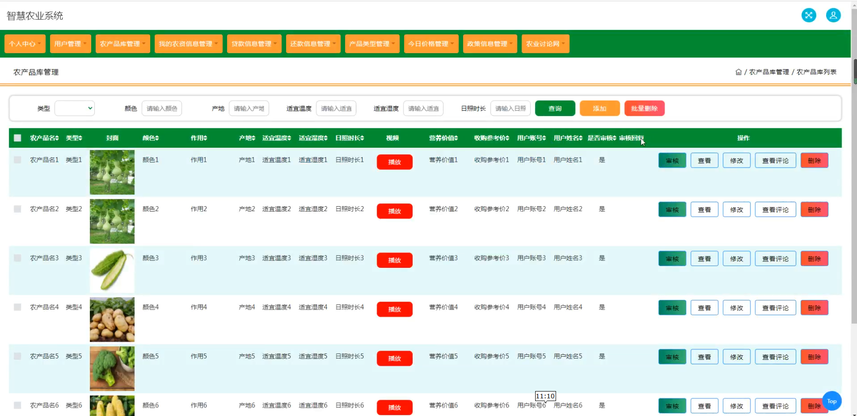
Task: Focus the 颜色 search input field
Action: coord(162,108)
